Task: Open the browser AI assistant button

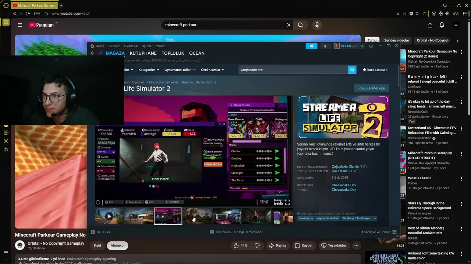Action: 456,14
